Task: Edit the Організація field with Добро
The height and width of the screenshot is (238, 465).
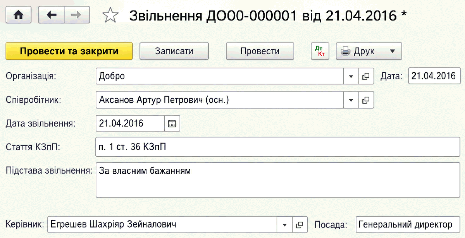Action: [220, 77]
